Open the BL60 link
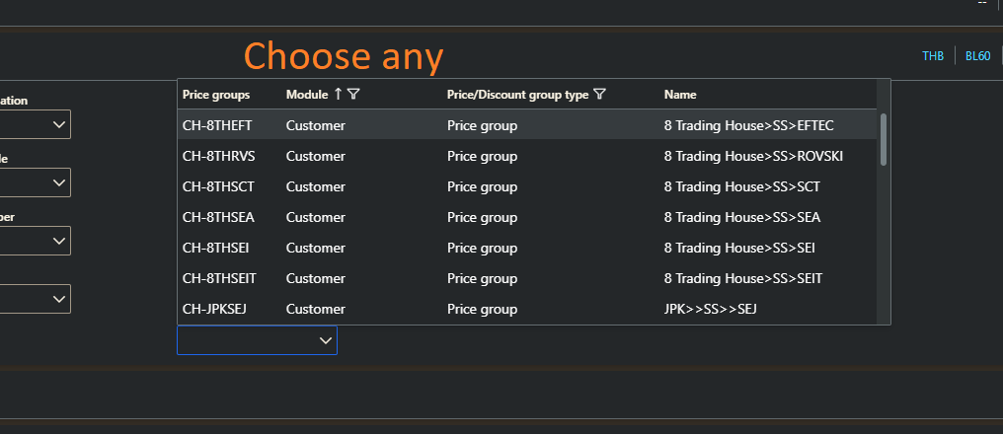 pyautogui.click(x=977, y=56)
